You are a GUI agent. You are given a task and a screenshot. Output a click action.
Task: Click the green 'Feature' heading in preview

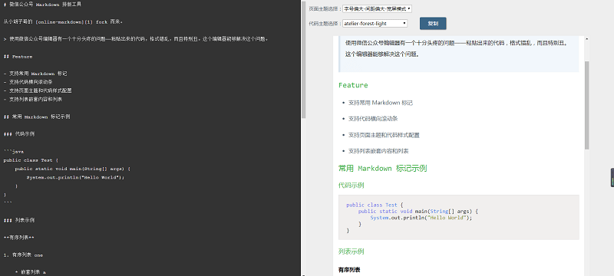[x=353, y=85]
